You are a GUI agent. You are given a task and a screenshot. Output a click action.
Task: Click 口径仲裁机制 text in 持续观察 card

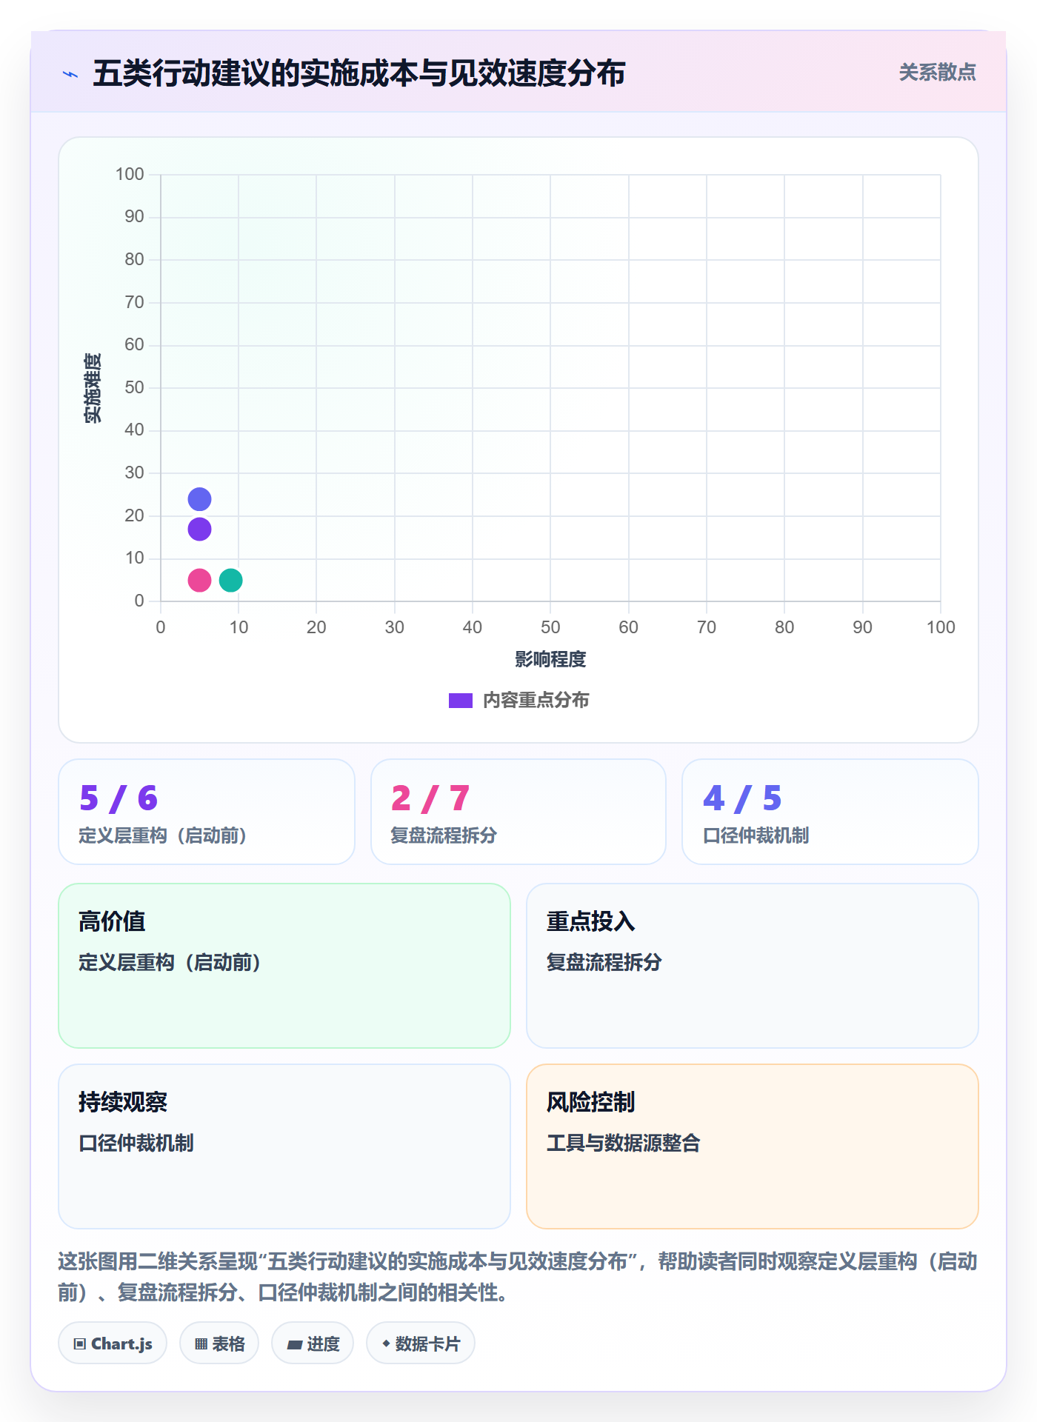pos(136,1143)
